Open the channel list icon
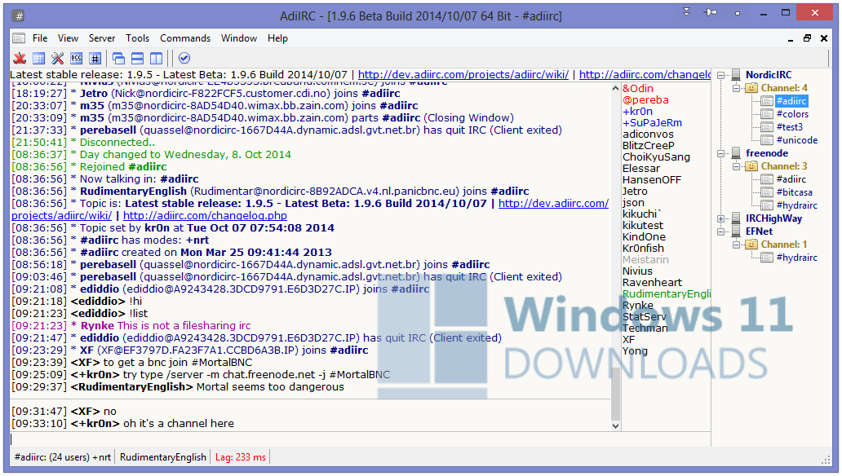 click(x=39, y=58)
